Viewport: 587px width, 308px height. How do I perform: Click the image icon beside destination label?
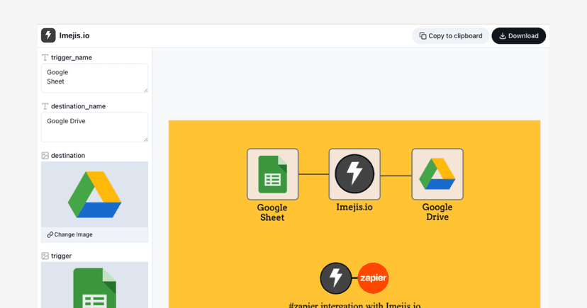[45, 156]
